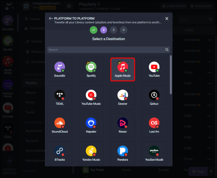Screen dimensions: 217x178
Task: Return to completed step one
Action: 93,30
